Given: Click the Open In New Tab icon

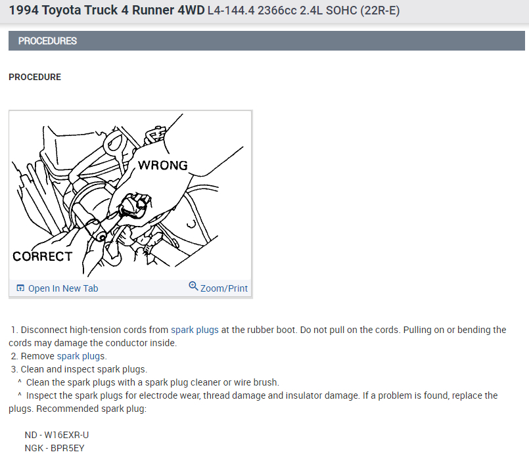Looking at the screenshot, I should [20, 288].
